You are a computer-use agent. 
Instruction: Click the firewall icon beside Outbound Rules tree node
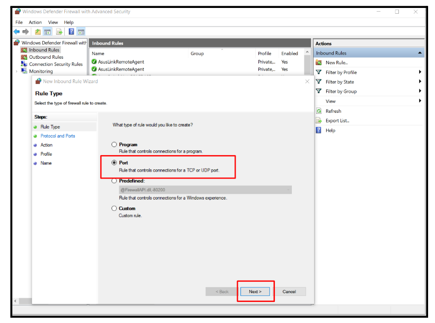click(x=24, y=57)
